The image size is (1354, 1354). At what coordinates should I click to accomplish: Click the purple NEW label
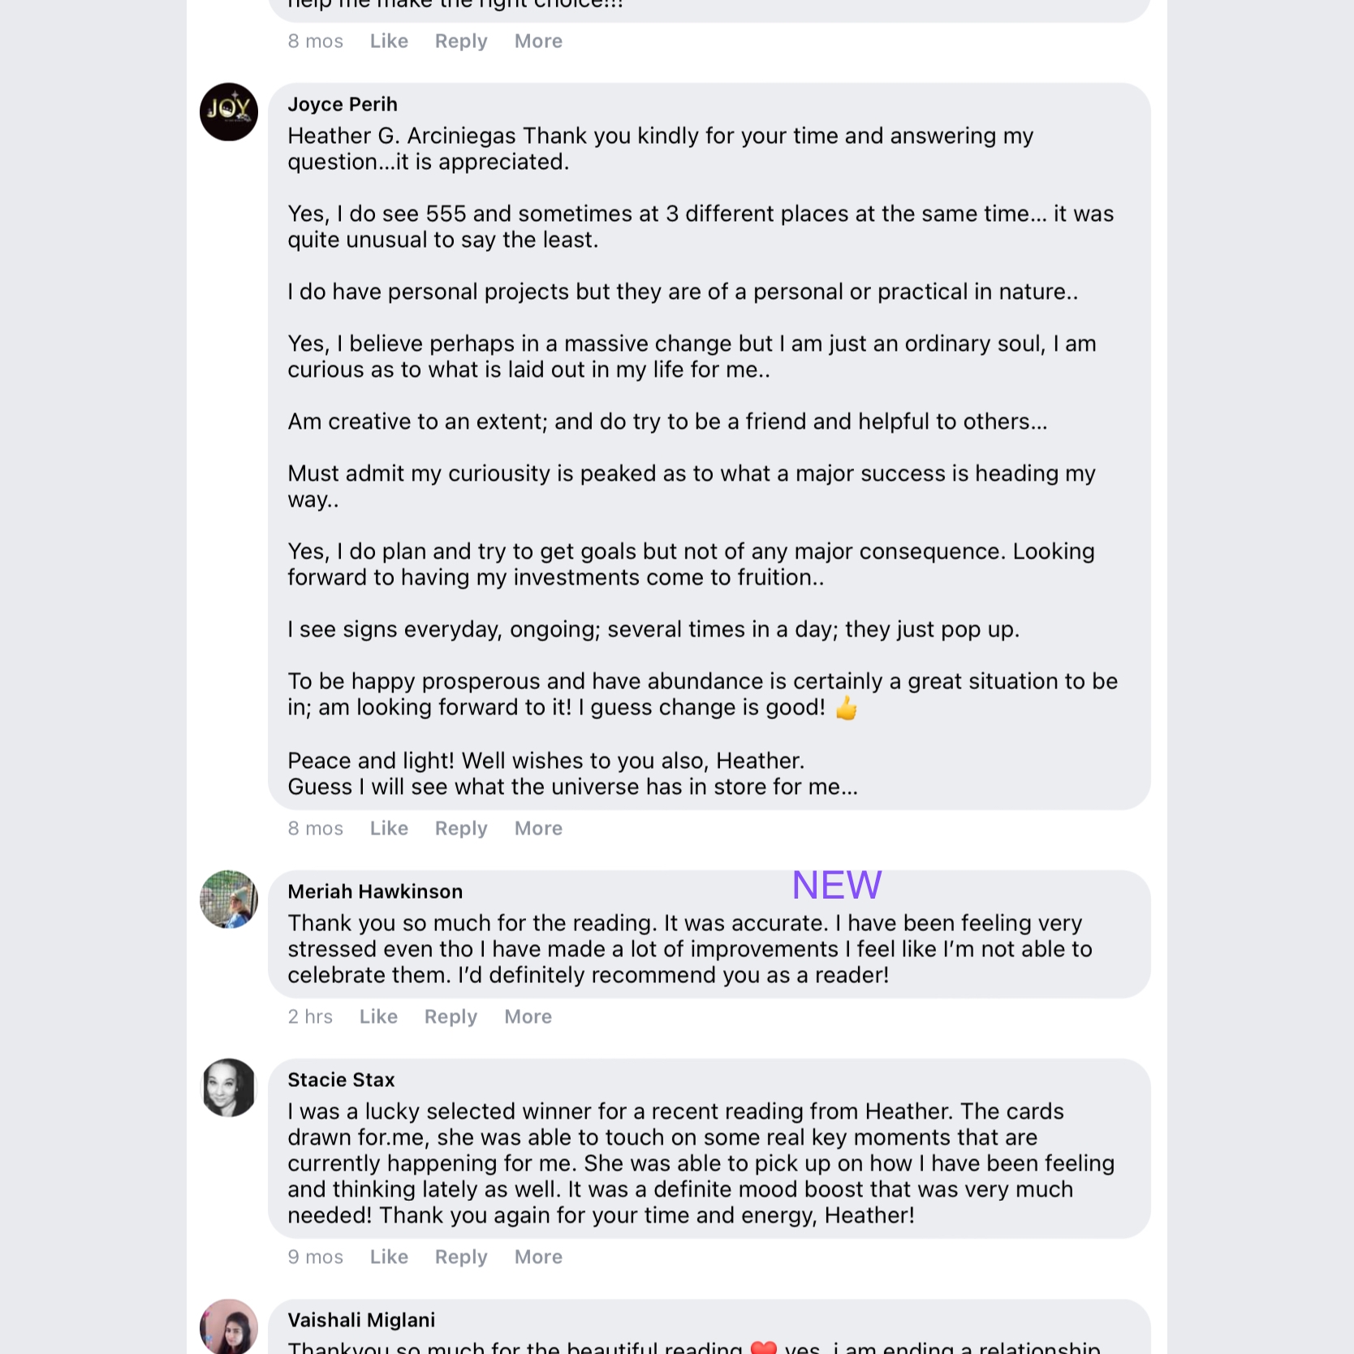click(836, 885)
